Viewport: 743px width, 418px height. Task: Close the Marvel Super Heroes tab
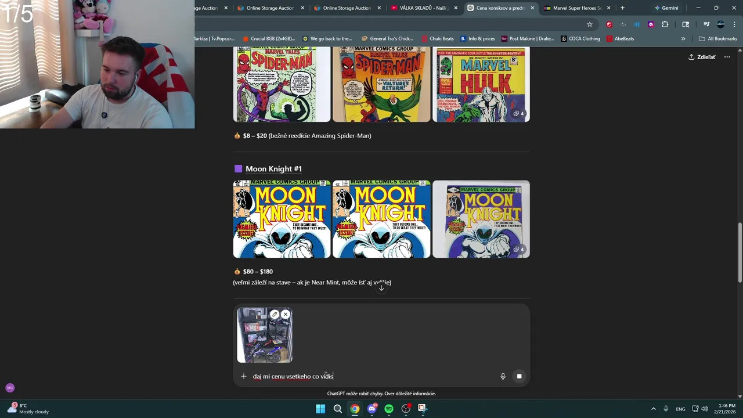[608, 8]
